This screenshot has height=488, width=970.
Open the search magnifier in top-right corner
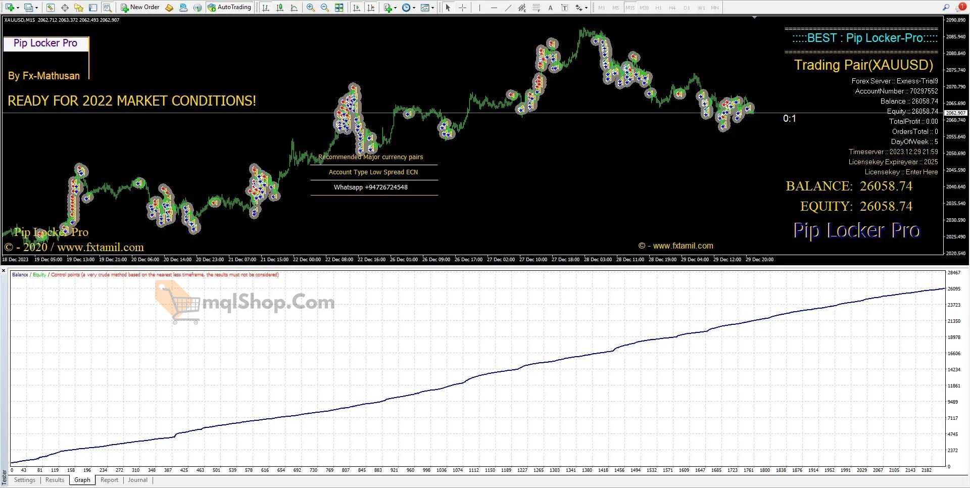point(946,7)
